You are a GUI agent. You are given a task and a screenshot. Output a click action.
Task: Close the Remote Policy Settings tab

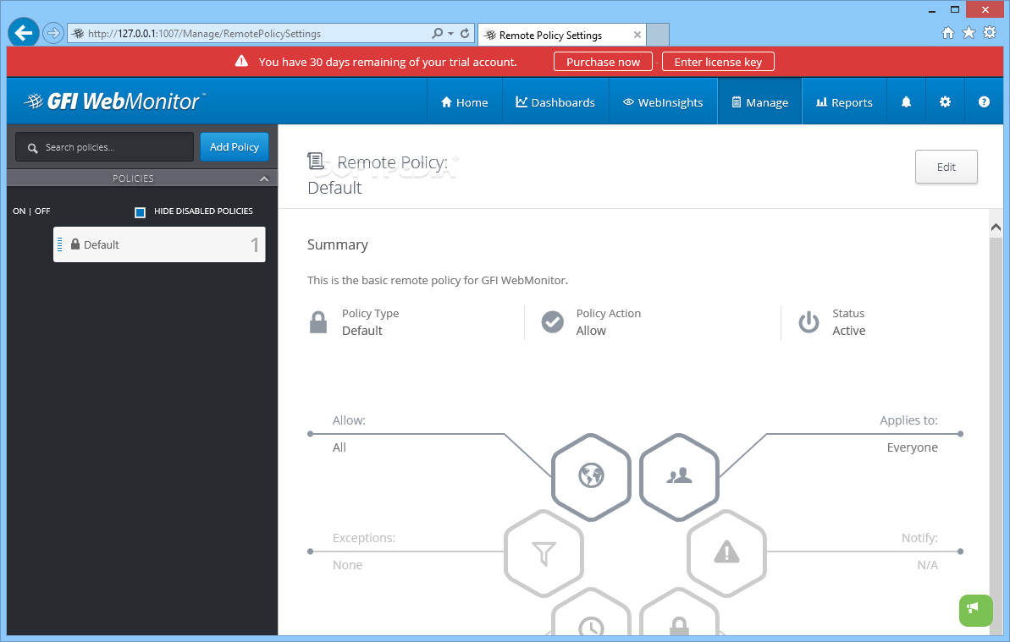(x=637, y=35)
